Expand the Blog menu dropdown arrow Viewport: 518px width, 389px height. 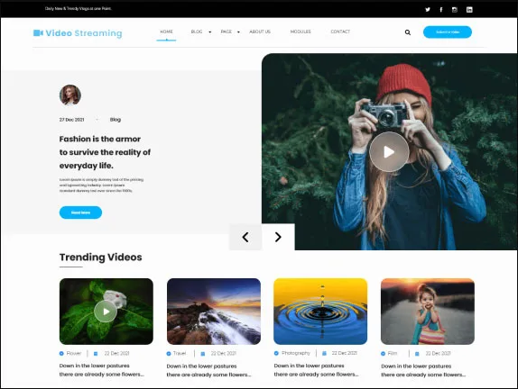click(x=209, y=32)
